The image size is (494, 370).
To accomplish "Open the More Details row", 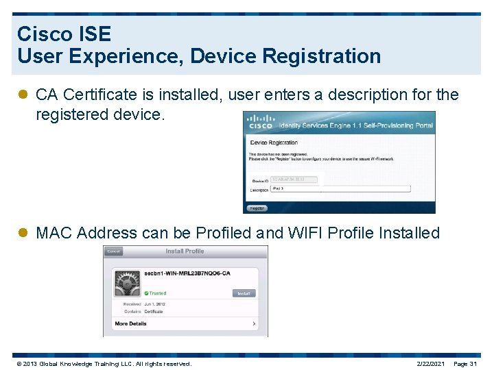I will (185, 323).
